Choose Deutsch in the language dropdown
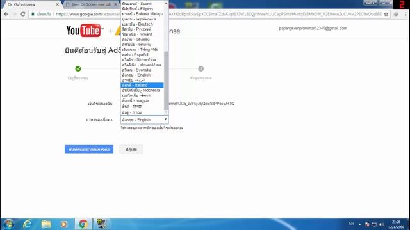This screenshot has height=230, width=410. [x=142, y=24]
